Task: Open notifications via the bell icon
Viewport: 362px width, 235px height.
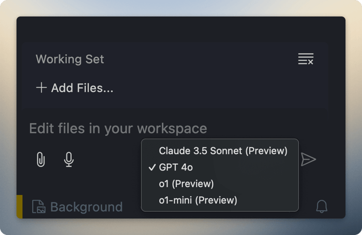Action: click(x=322, y=207)
